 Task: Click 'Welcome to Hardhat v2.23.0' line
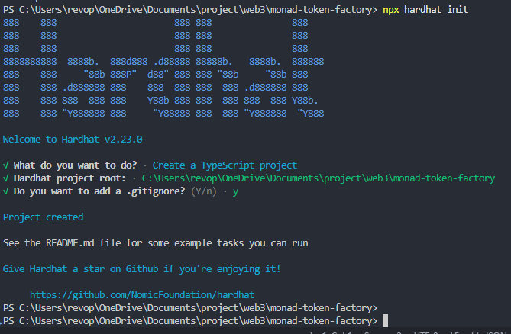(73, 140)
